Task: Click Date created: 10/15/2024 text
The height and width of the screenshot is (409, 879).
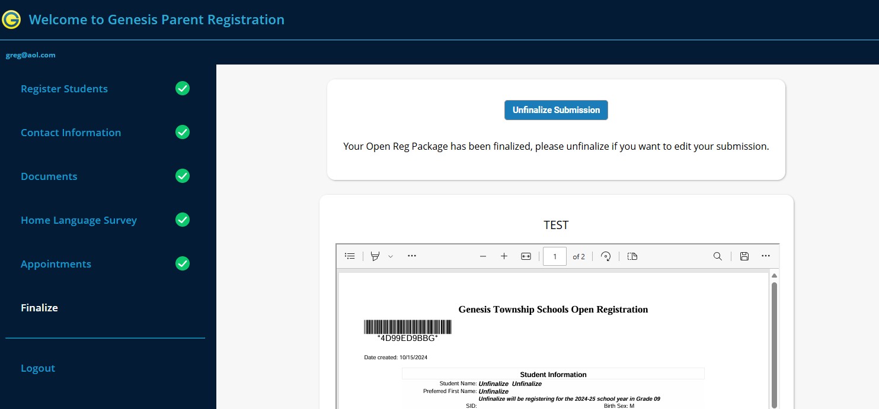Action: [x=395, y=358]
